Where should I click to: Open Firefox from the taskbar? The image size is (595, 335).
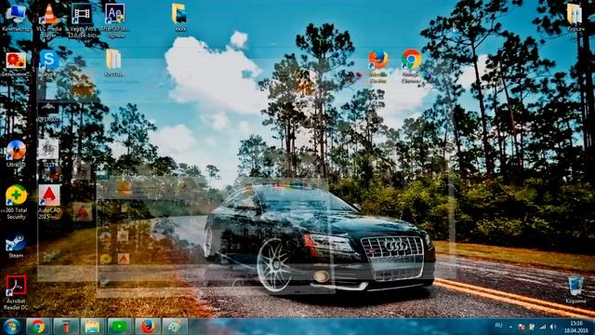[x=147, y=327]
